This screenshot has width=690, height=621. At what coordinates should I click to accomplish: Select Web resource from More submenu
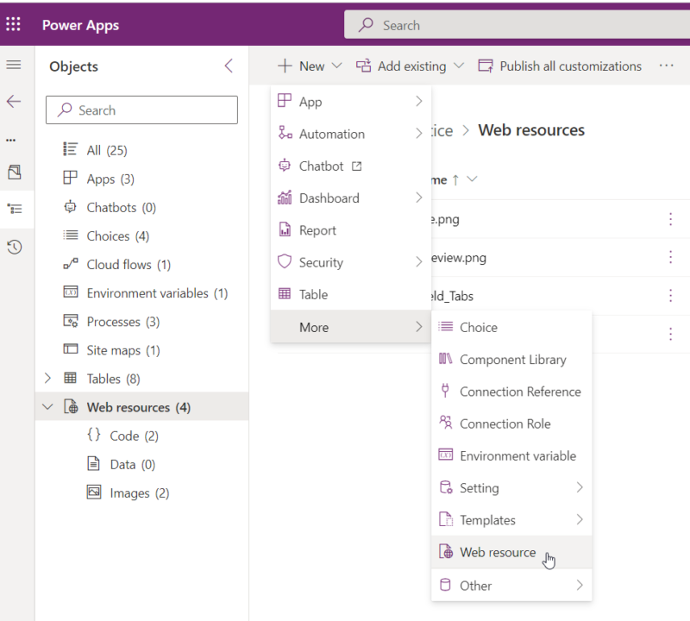[498, 552]
